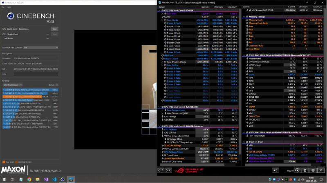Viewport: 327px width, 183px height.
Task: Select the CPU Package Power row
Action: (198, 152)
